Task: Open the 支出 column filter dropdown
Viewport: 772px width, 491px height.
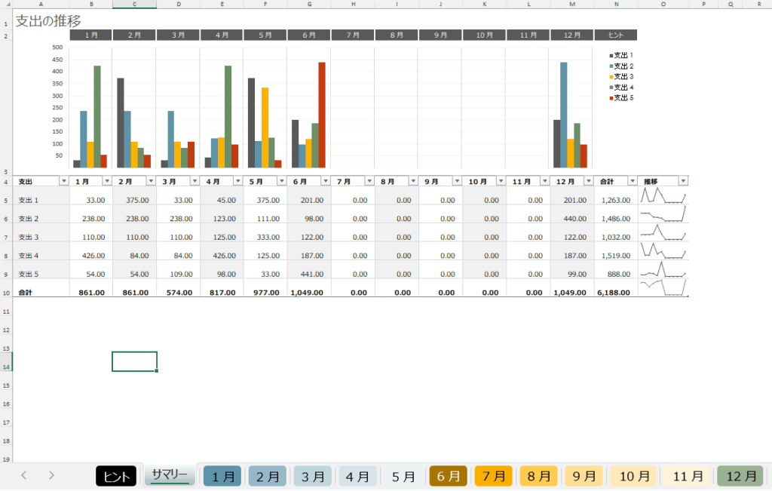Action: click(63, 181)
